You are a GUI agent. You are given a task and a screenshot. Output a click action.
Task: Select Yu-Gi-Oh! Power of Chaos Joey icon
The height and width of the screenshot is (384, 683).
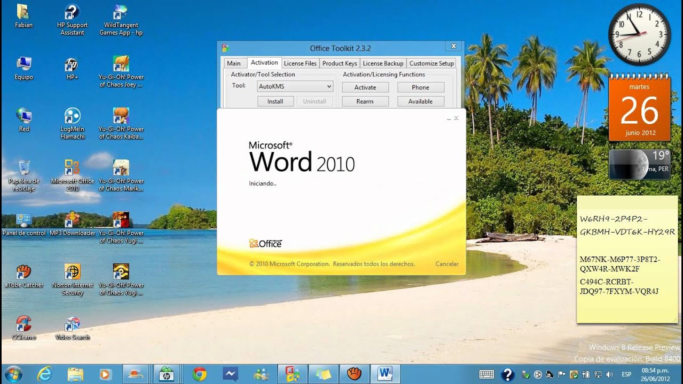pos(121,71)
